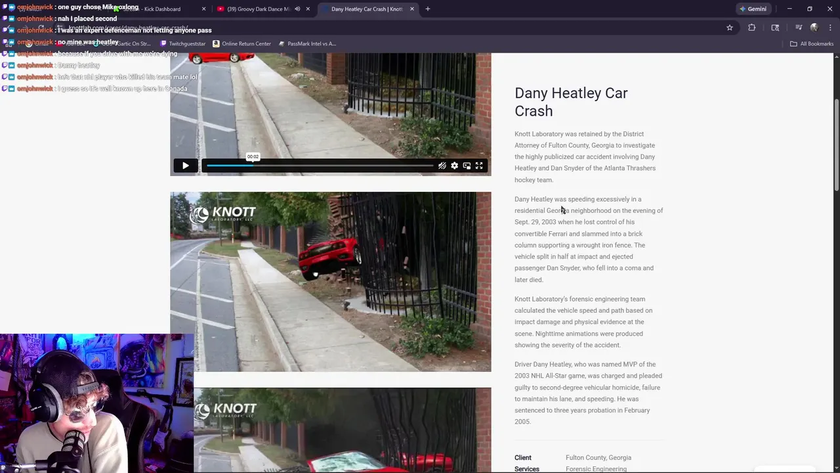Screen dimensions: 840x473
Task: Open Online Return Center bookmark
Action: tap(241, 44)
